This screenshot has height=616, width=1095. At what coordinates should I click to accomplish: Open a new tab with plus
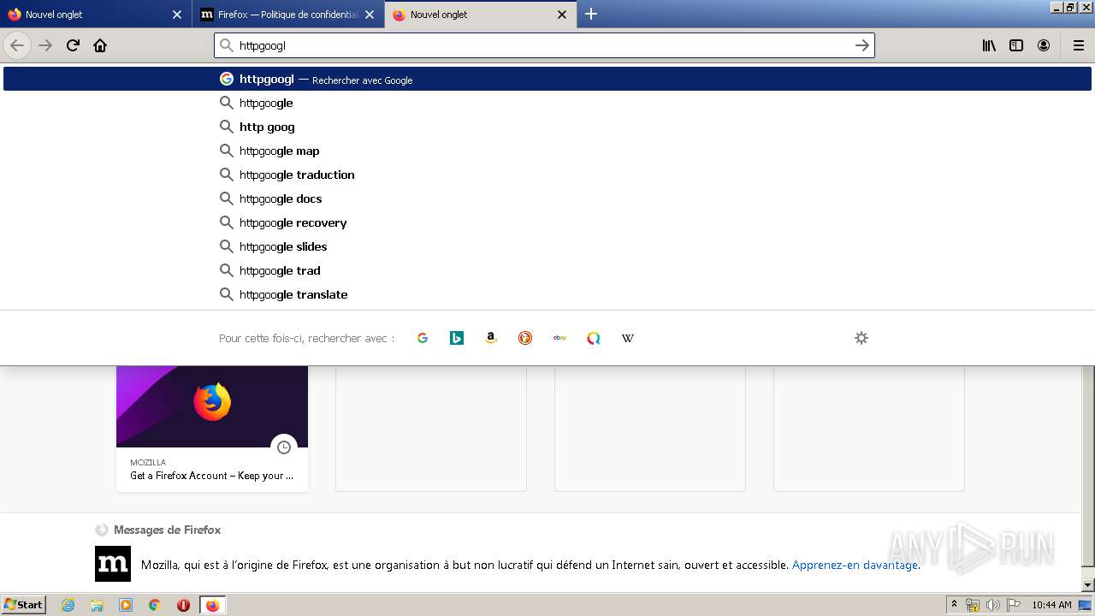pyautogui.click(x=591, y=14)
